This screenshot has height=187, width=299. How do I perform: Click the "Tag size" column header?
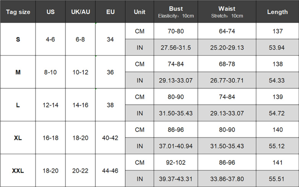(x=18, y=12)
